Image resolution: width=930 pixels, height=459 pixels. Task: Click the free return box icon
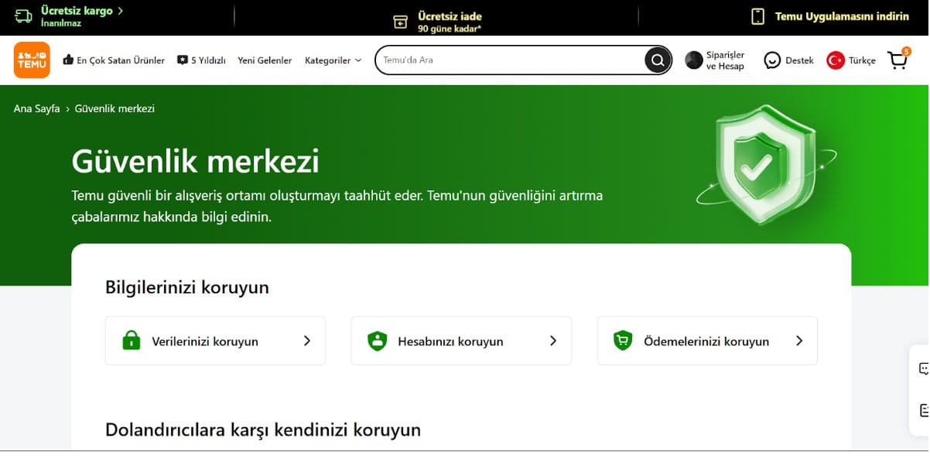(400, 19)
